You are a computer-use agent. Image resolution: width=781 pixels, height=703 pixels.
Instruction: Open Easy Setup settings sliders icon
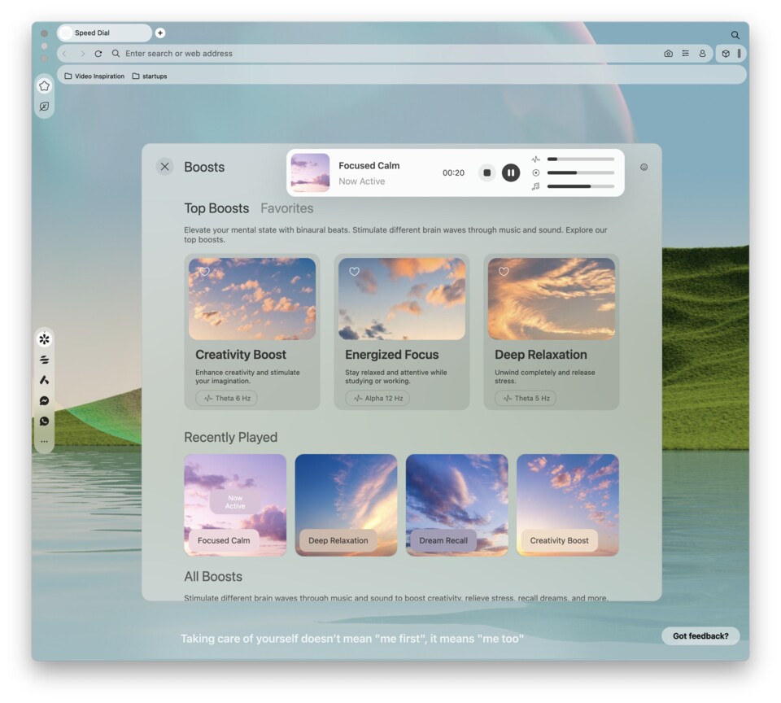coord(685,54)
